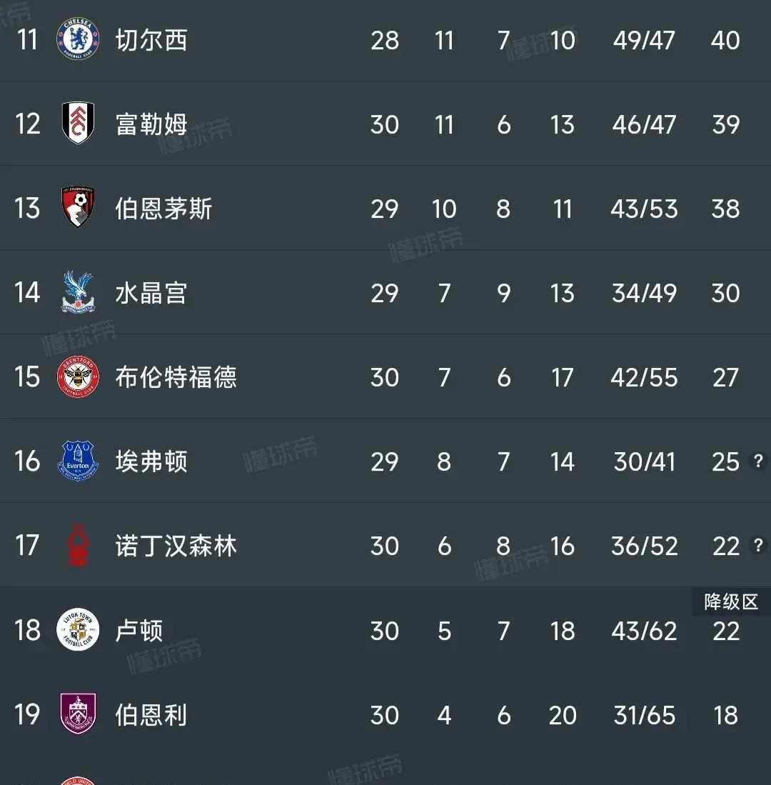Click the Brentford bee logo

pos(79,377)
